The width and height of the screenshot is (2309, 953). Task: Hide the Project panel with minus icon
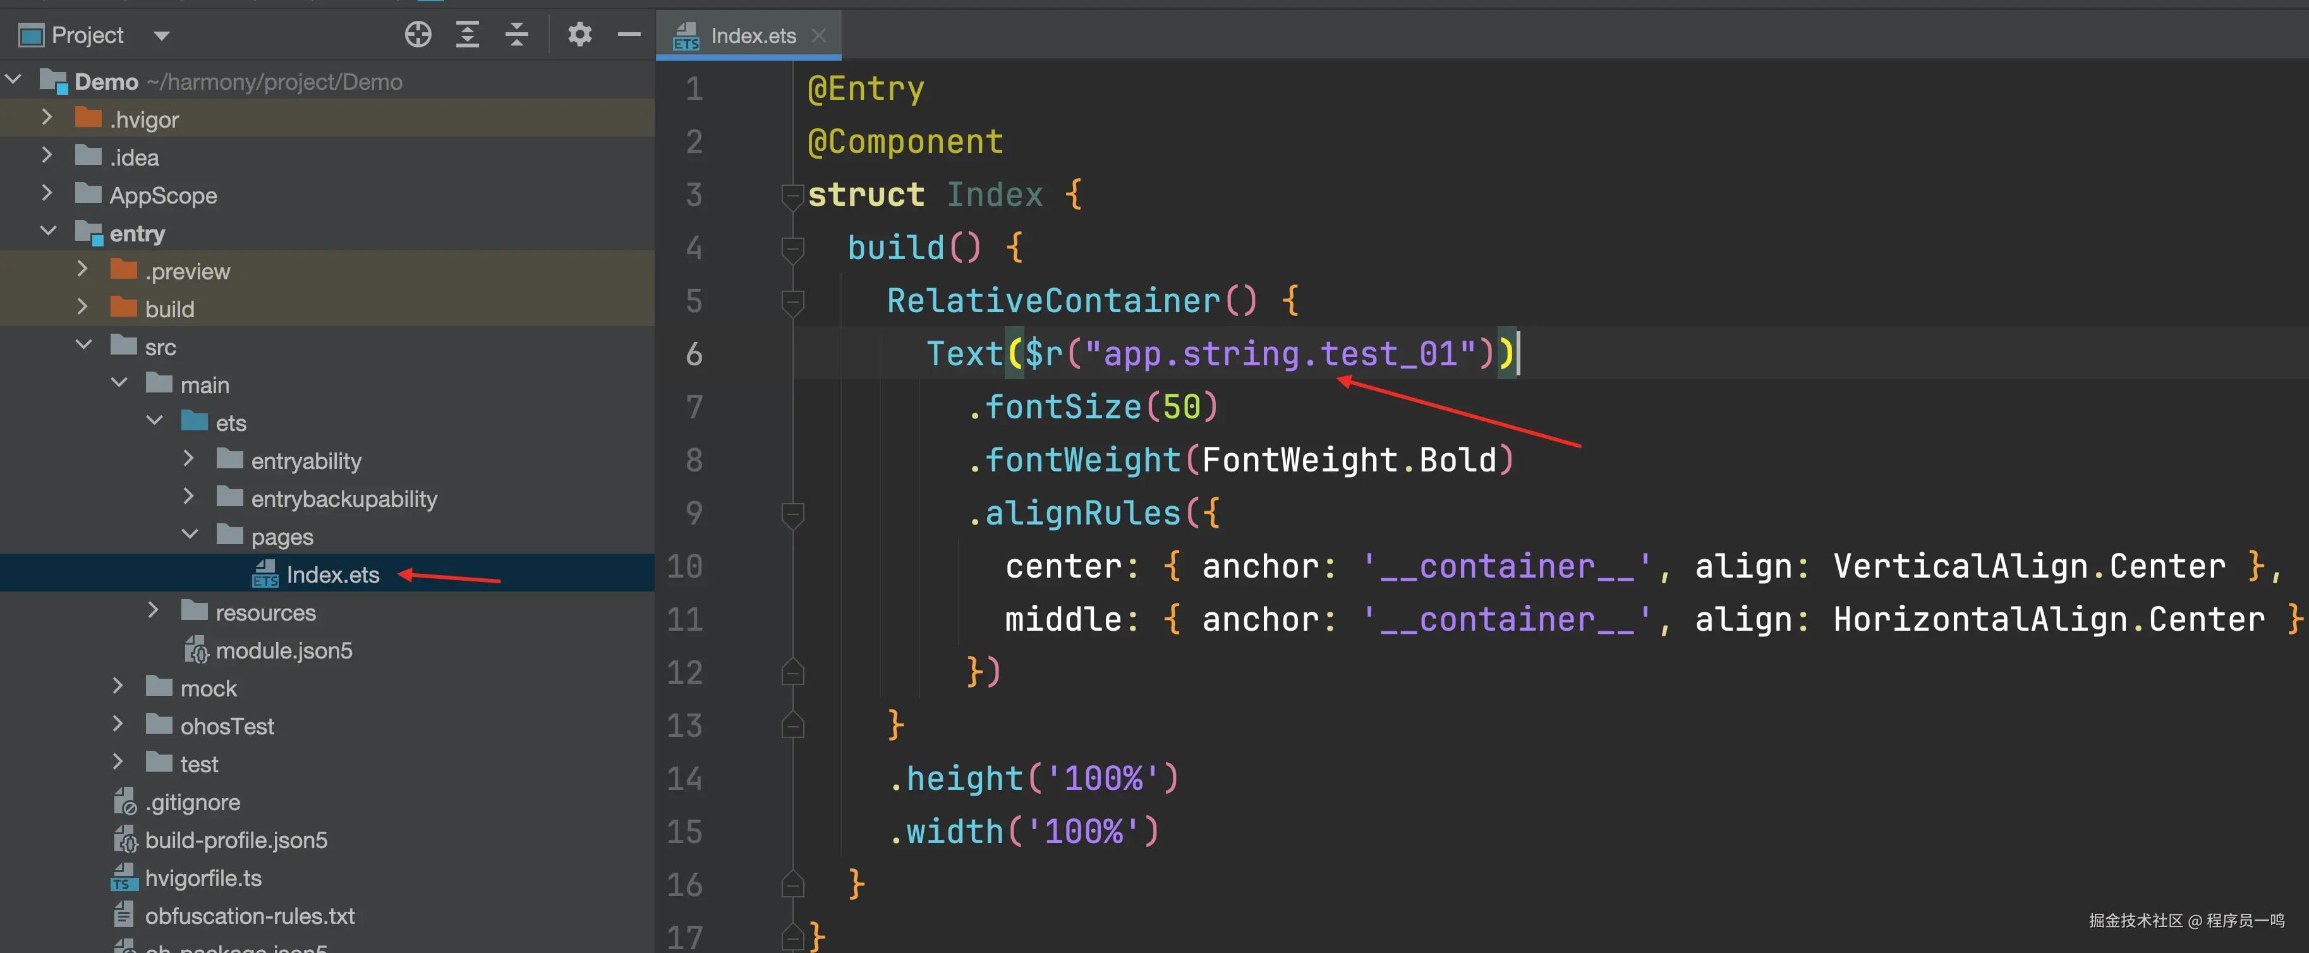629,35
